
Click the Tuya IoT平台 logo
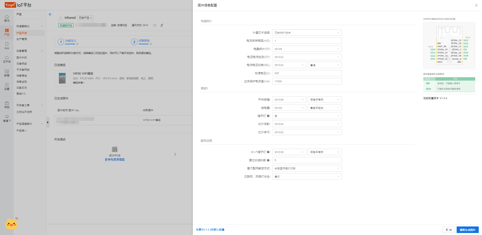click(18, 5)
